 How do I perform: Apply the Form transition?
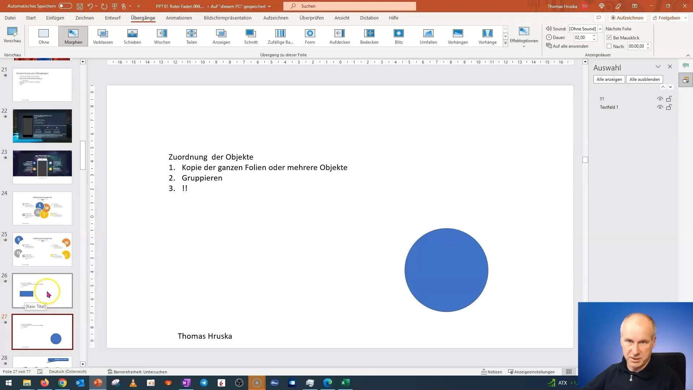click(310, 36)
